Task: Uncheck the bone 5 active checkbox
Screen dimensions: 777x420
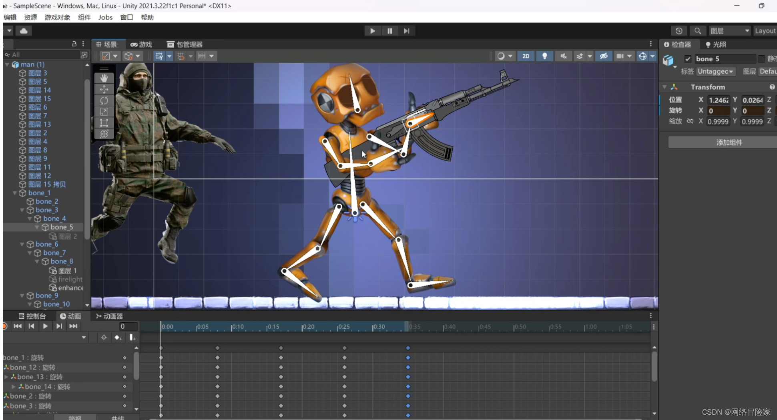Action: 688,59
